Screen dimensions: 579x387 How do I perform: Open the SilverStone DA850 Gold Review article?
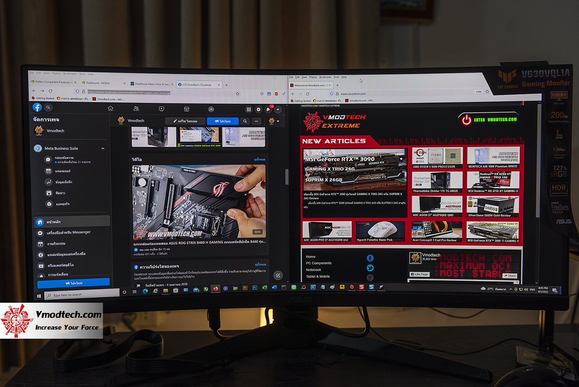[493, 206]
